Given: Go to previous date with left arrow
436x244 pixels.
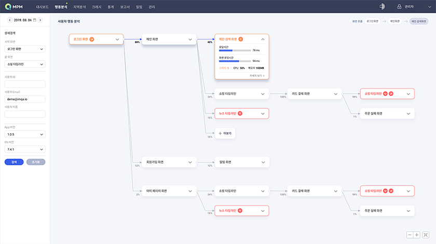Looking at the screenshot, I should 9,20.
